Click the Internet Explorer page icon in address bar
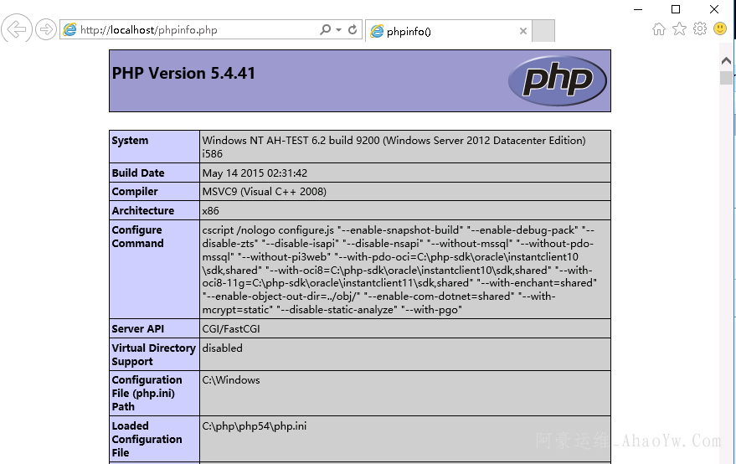Viewport: 736px width, 464px height. (x=70, y=30)
